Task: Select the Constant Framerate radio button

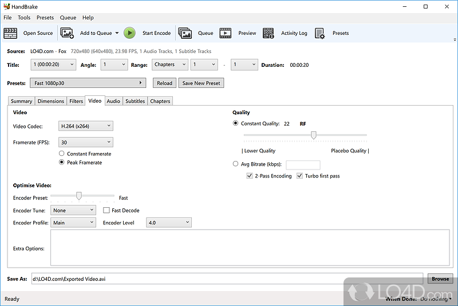Action: (x=62, y=154)
